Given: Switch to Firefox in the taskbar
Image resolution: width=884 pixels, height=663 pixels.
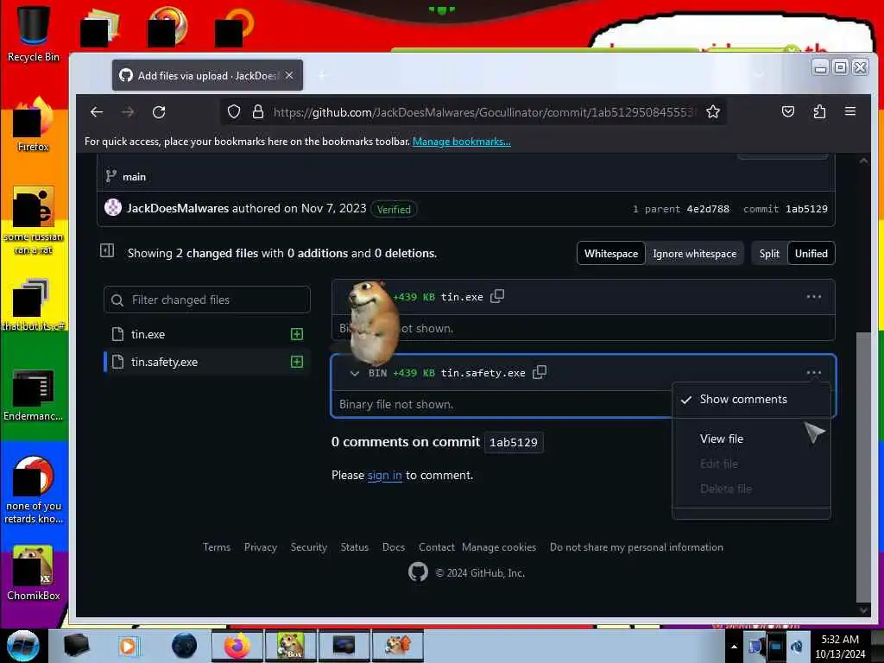Looking at the screenshot, I should point(237,646).
